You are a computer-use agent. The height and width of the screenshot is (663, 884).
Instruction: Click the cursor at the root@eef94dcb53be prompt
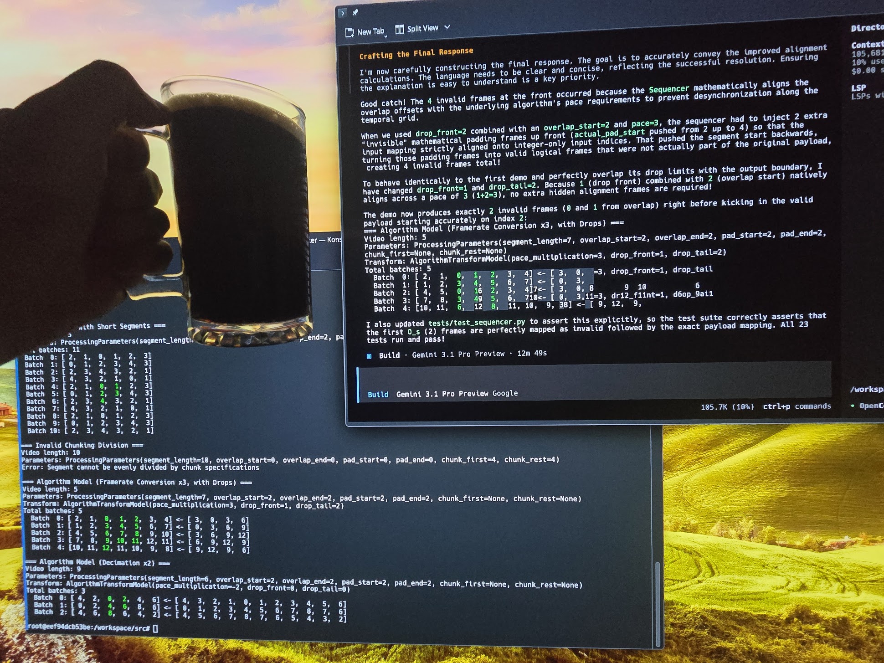coord(155,629)
